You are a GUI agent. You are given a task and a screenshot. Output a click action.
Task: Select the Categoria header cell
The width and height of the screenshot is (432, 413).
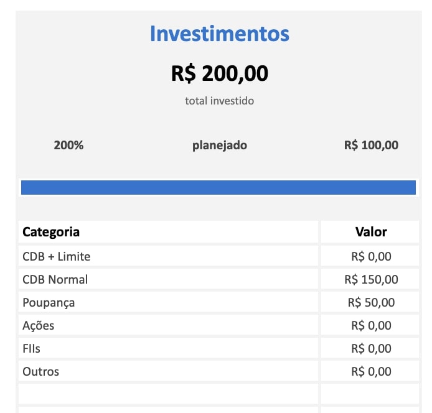pyautogui.click(x=168, y=231)
